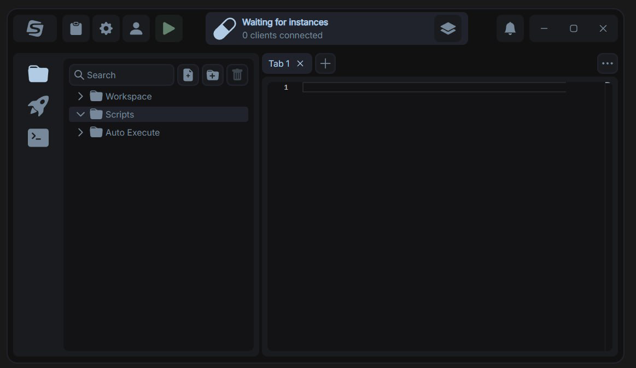Click the S logo icon in top-left
Screen dimensions: 636x368
pyautogui.click(x=35, y=28)
